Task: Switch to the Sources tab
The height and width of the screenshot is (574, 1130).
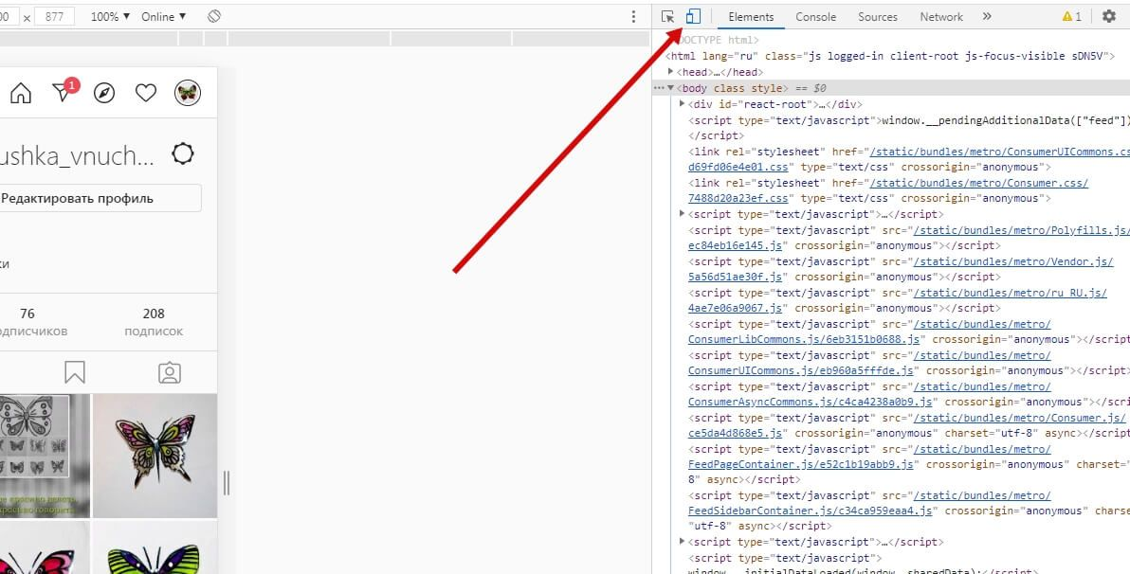Action: click(878, 16)
